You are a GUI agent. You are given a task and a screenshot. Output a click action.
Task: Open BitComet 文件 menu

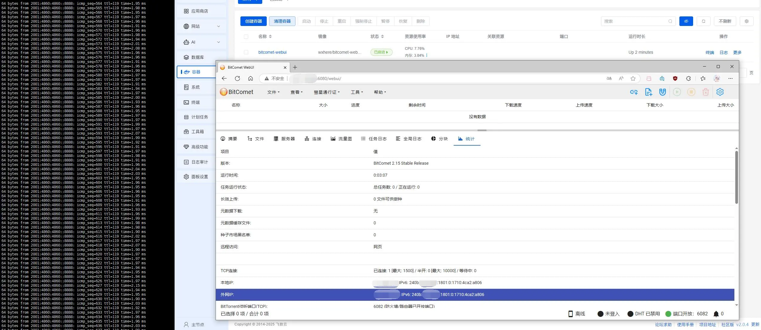coord(273,92)
